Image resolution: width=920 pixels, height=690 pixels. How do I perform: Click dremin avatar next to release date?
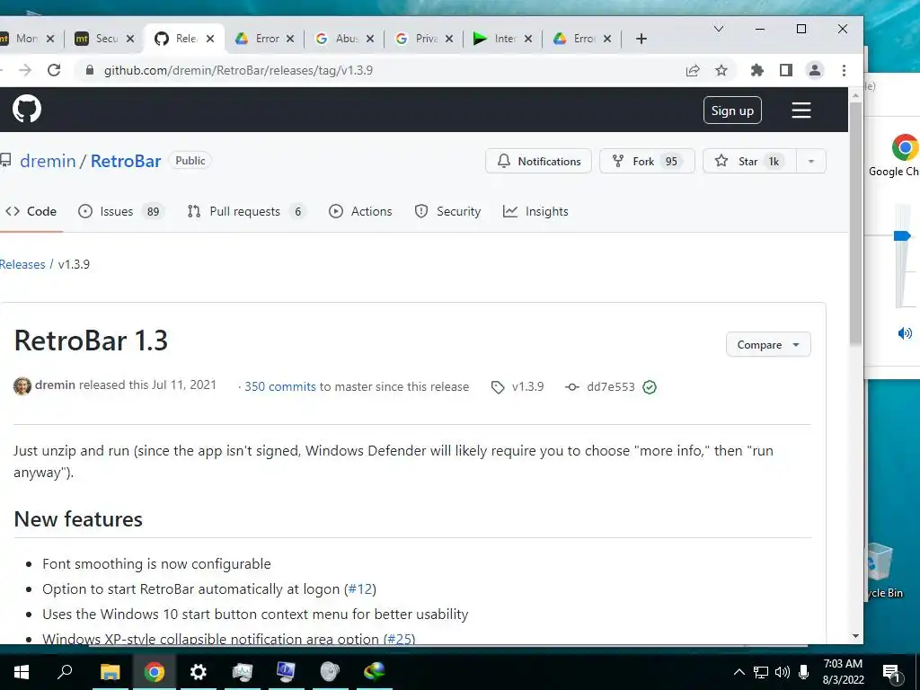(x=22, y=386)
